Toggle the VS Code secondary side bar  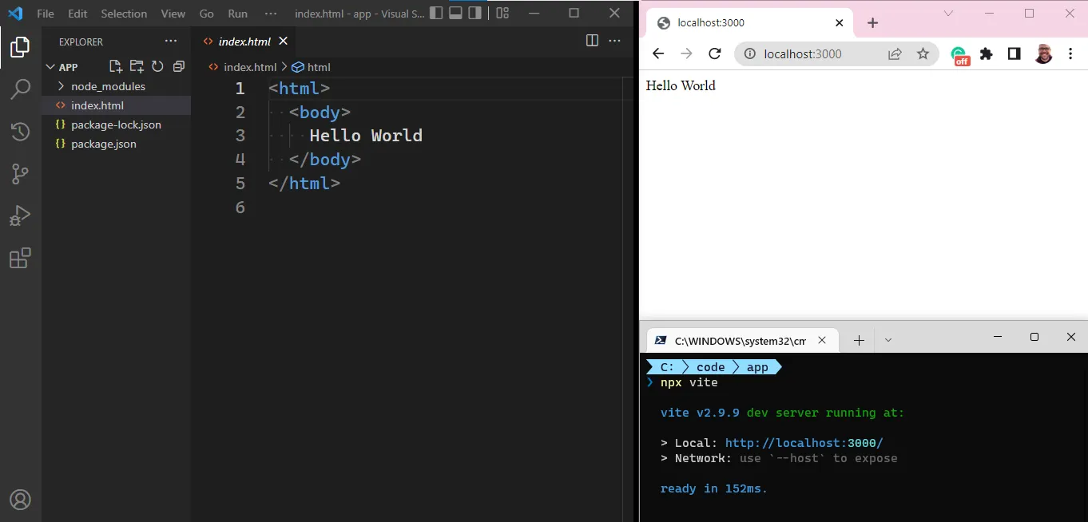(x=475, y=13)
